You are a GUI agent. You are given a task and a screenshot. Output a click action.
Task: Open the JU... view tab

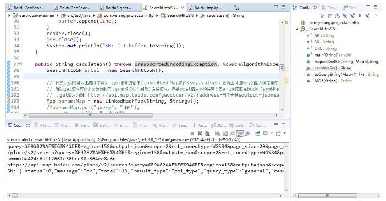coord(218,125)
